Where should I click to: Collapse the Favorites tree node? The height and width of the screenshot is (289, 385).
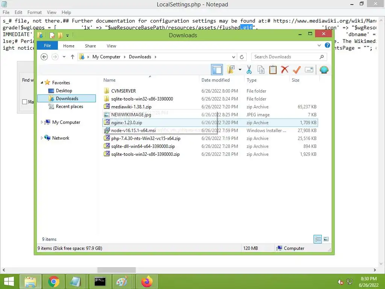[x=41, y=82]
